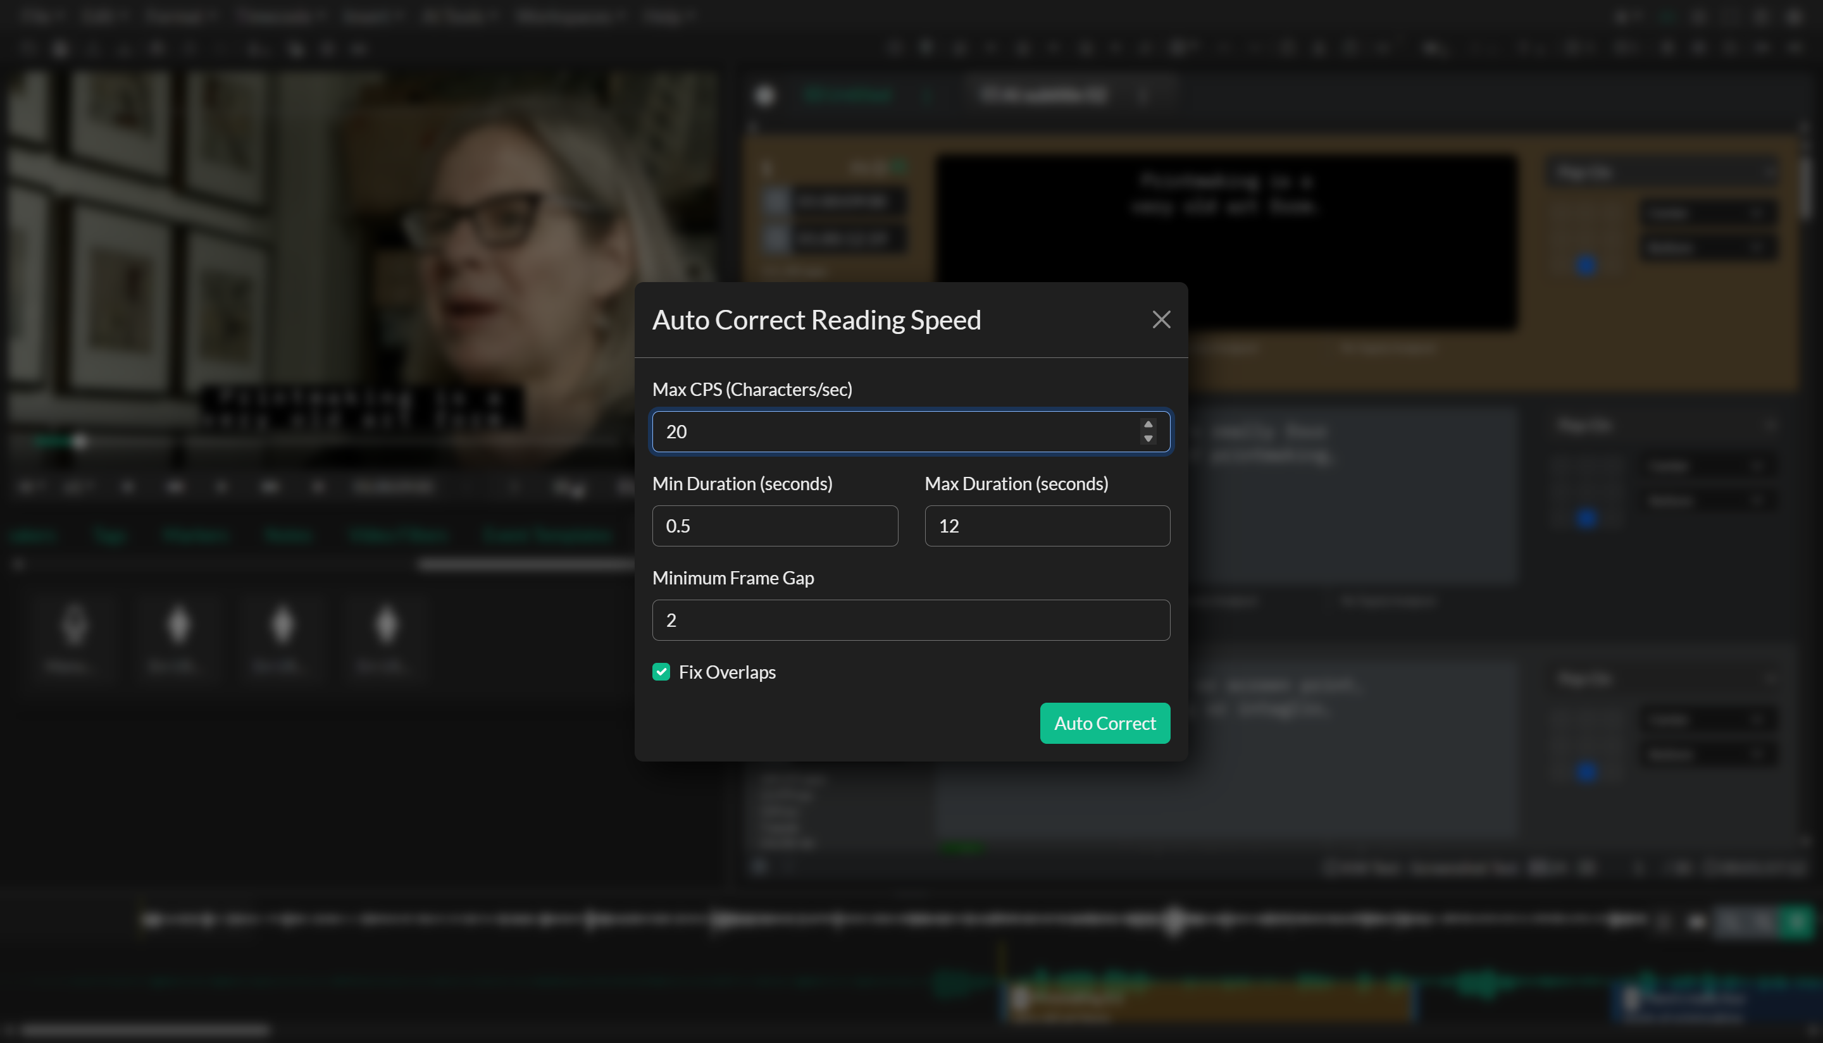Click the Auto Correct button

point(1104,723)
